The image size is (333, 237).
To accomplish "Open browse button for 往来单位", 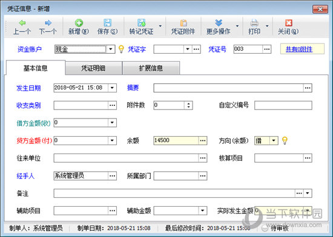I will pos(203,158).
